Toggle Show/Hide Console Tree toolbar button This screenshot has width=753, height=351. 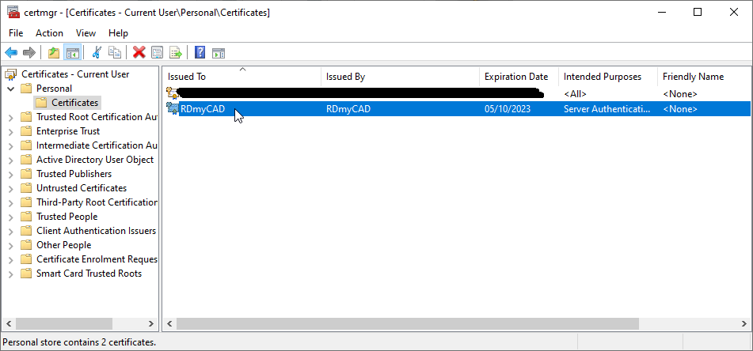coord(72,52)
